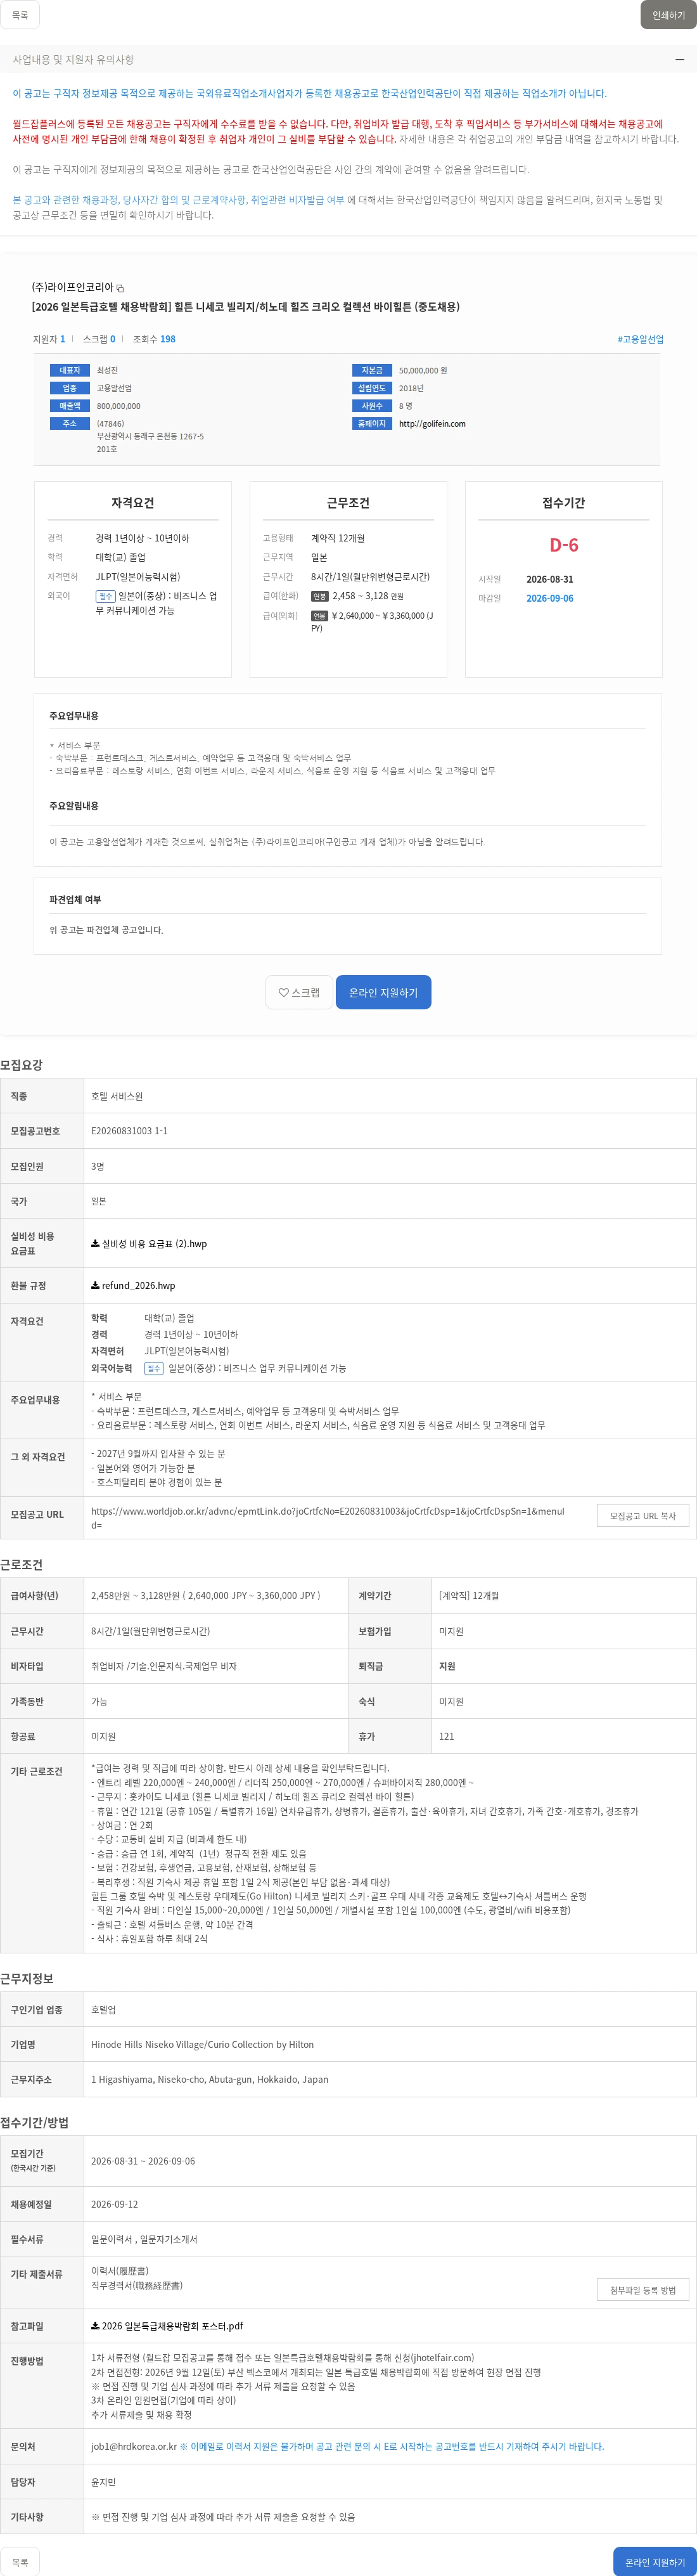Viewport: 697px width, 2576px height.
Task: Click top 목록 button
Action: tap(20, 15)
